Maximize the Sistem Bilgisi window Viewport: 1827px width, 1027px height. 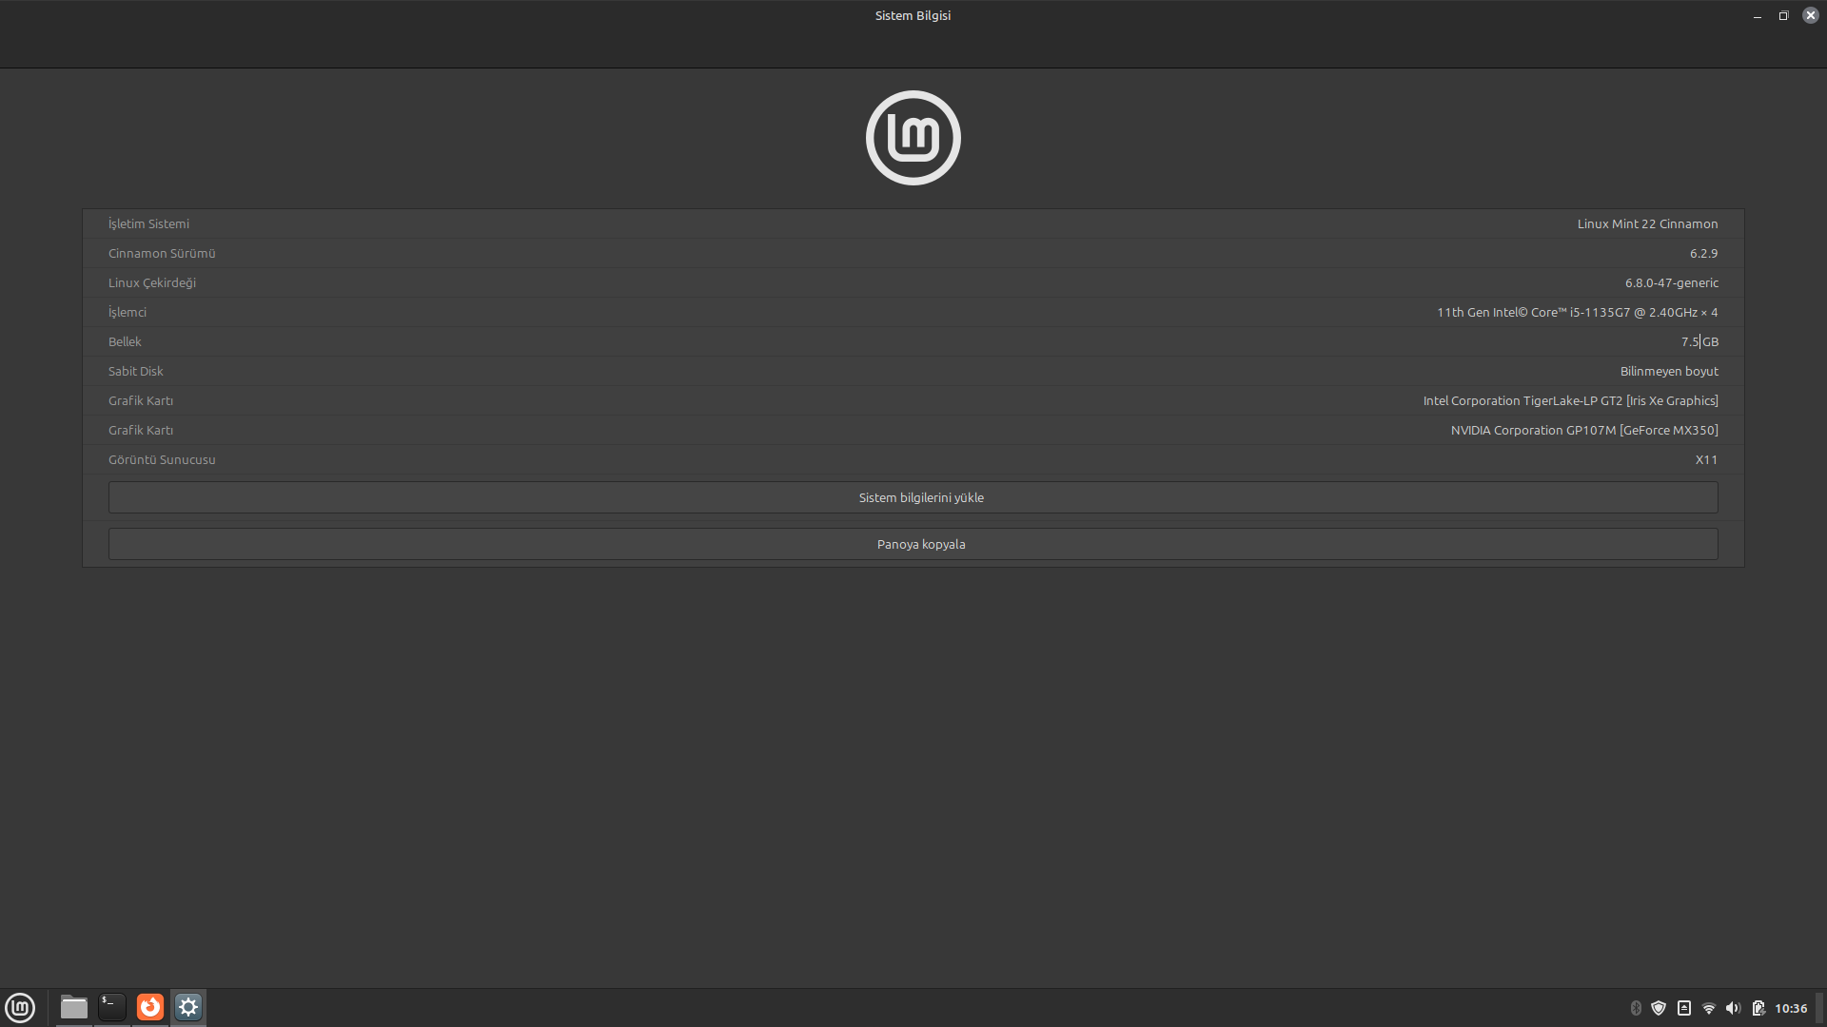point(1783,15)
